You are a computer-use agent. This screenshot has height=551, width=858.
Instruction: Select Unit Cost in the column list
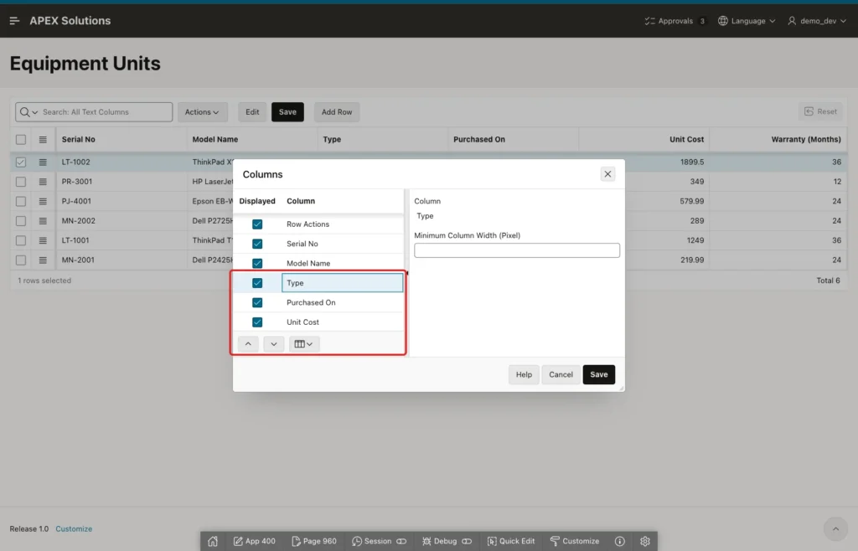(342, 322)
